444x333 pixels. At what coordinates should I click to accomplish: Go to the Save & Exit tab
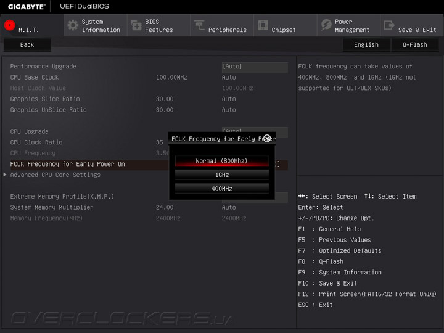click(x=412, y=25)
